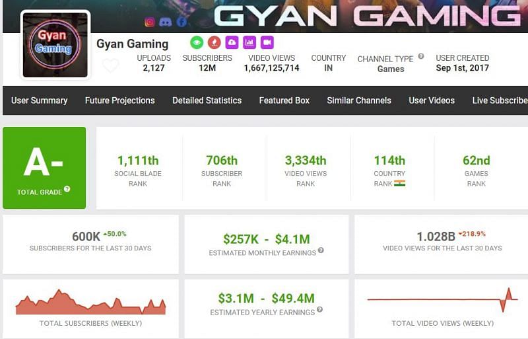Click the GYAN GAMING banner title
Viewport: 528px width, 339px height.
pyautogui.click(x=367, y=16)
